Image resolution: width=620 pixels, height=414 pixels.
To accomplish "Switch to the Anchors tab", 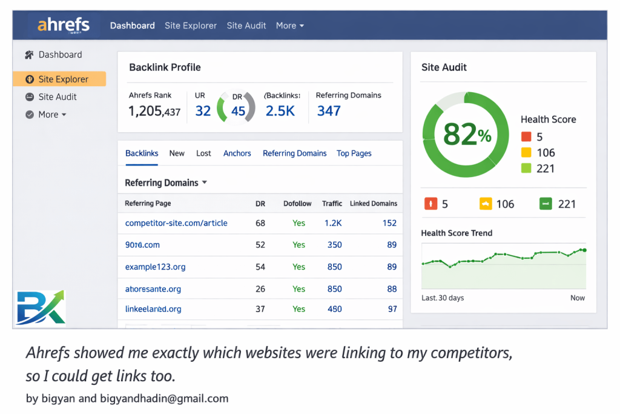I will coord(237,153).
